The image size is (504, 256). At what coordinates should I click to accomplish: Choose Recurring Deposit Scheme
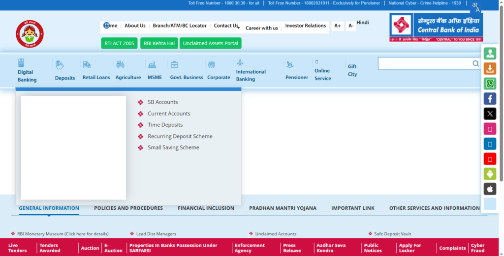180,136
